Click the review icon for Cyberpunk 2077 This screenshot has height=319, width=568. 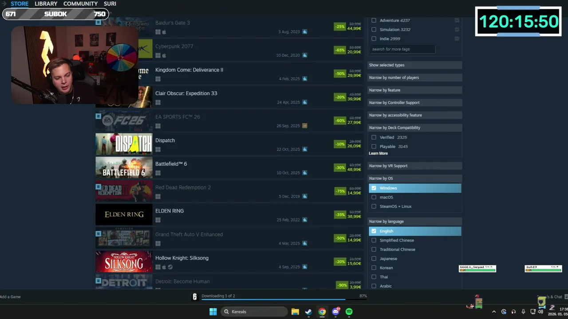click(x=304, y=55)
